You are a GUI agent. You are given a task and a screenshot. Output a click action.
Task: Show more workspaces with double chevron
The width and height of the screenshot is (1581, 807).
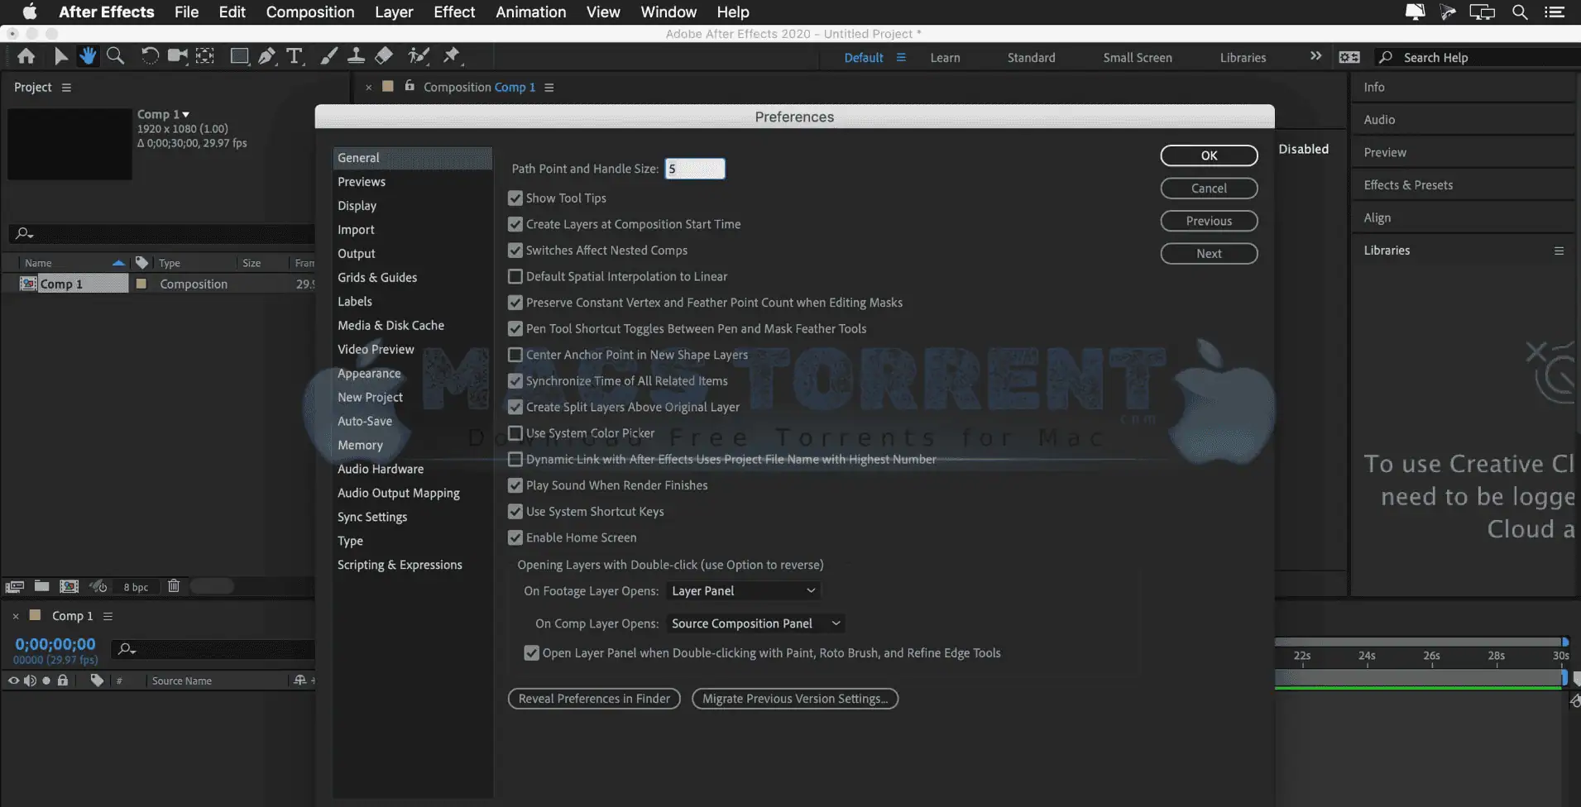coord(1315,56)
